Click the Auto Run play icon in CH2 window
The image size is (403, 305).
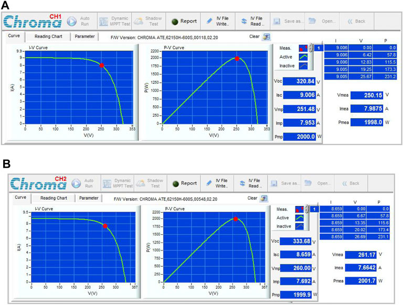pos(76,183)
